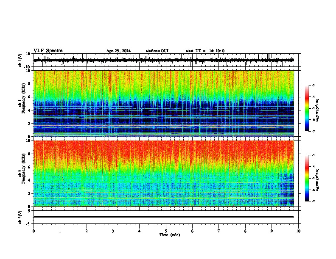Click time axis tick label "9"
The height and width of the screenshot is (259, 336).
(272, 231)
